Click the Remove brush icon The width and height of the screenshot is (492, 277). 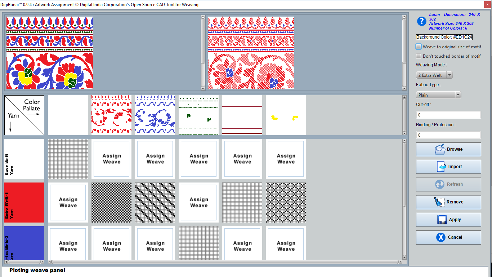[x=439, y=202]
